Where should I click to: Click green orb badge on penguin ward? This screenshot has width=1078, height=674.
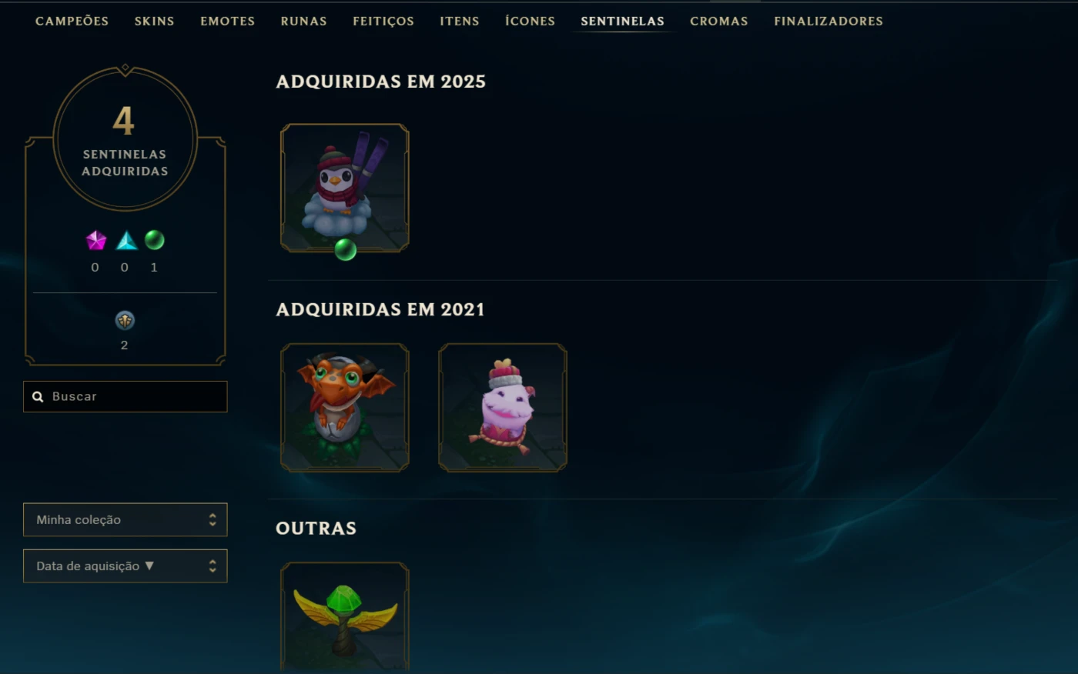(x=345, y=249)
